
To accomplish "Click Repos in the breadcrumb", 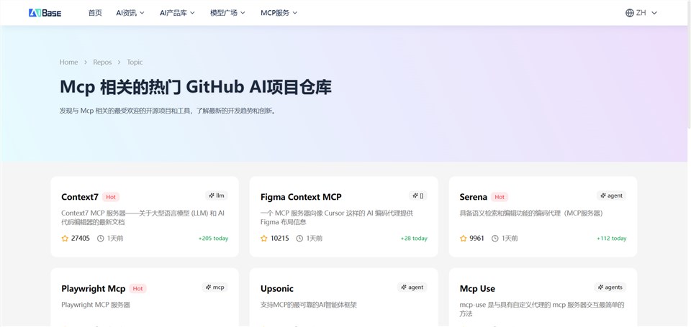I will pyautogui.click(x=102, y=62).
